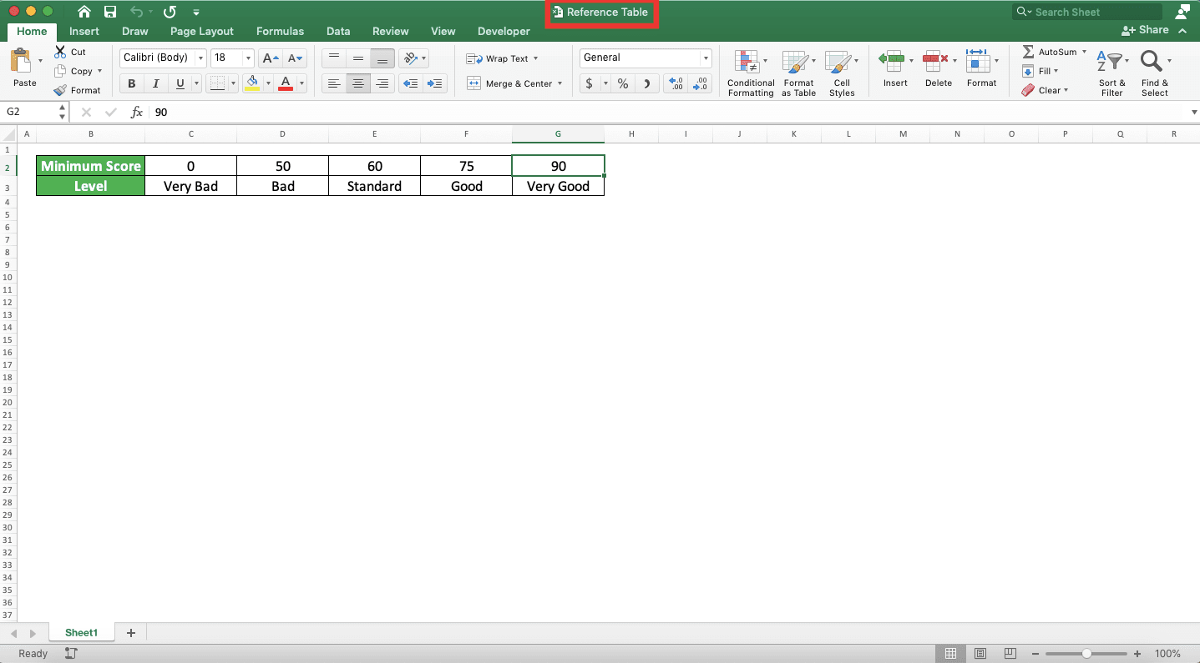Image resolution: width=1200 pixels, height=663 pixels.
Task: Delete cells button in ribbon
Action: coord(939,68)
